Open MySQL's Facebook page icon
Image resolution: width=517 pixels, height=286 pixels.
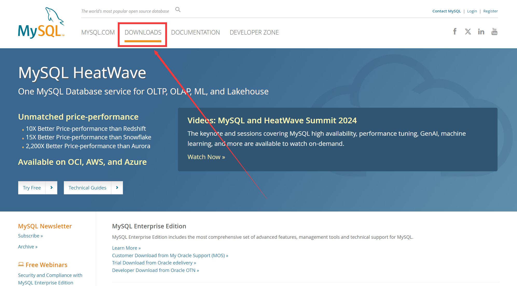[x=455, y=31]
